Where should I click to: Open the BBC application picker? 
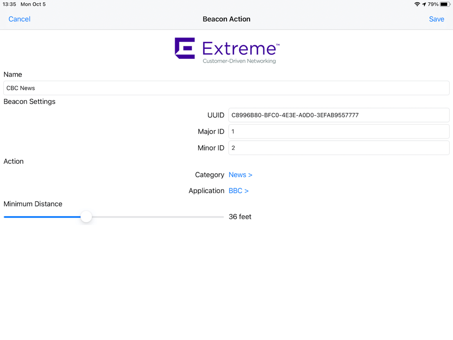click(x=238, y=191)
